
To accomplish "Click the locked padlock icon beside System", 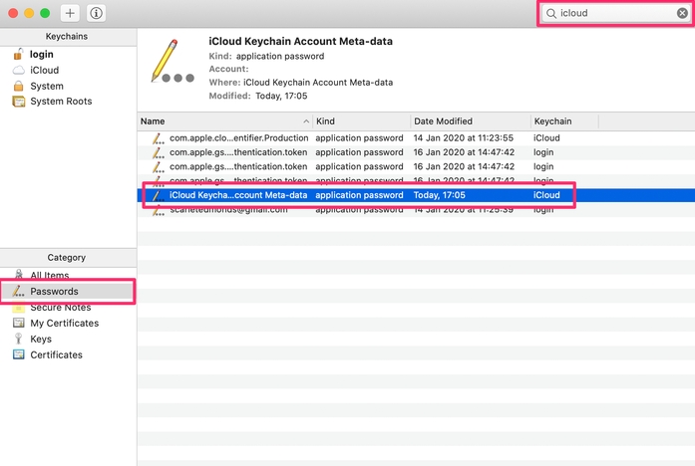I will click(x=18, y=86).
